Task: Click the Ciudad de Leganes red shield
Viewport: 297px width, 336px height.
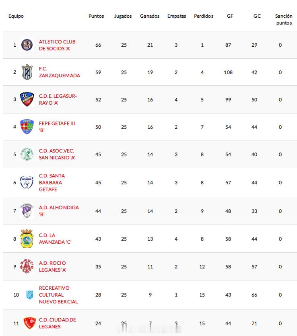Action: click(x=29, y=323)
